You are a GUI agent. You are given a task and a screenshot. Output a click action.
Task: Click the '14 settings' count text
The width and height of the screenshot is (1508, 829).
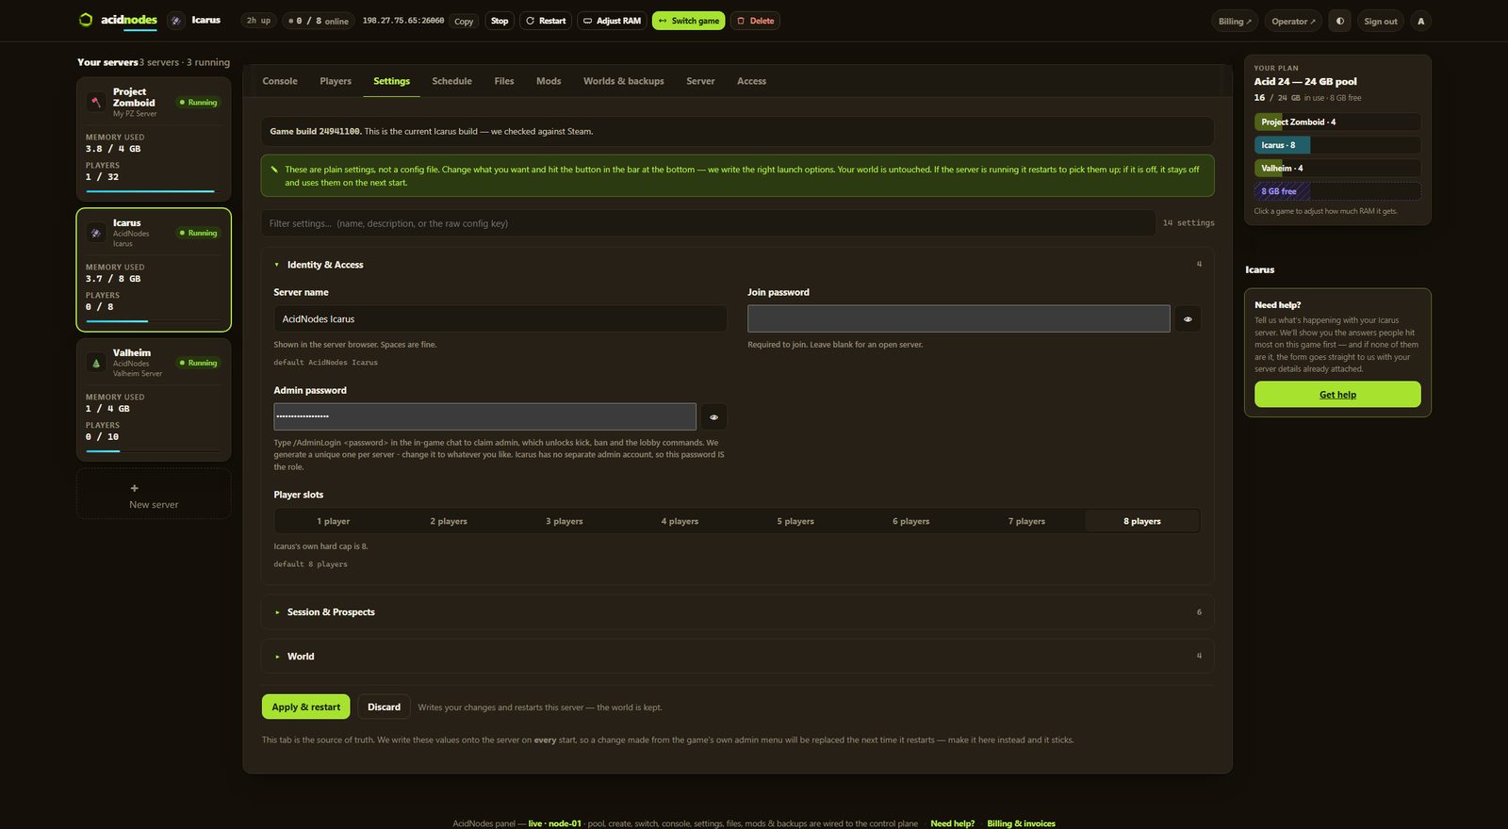1188,223
